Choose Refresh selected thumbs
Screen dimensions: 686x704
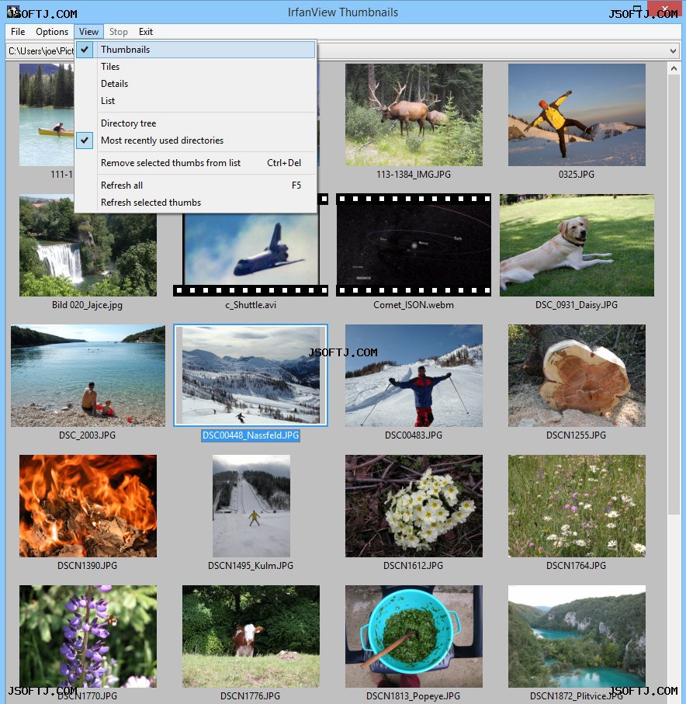click(196, 202)
